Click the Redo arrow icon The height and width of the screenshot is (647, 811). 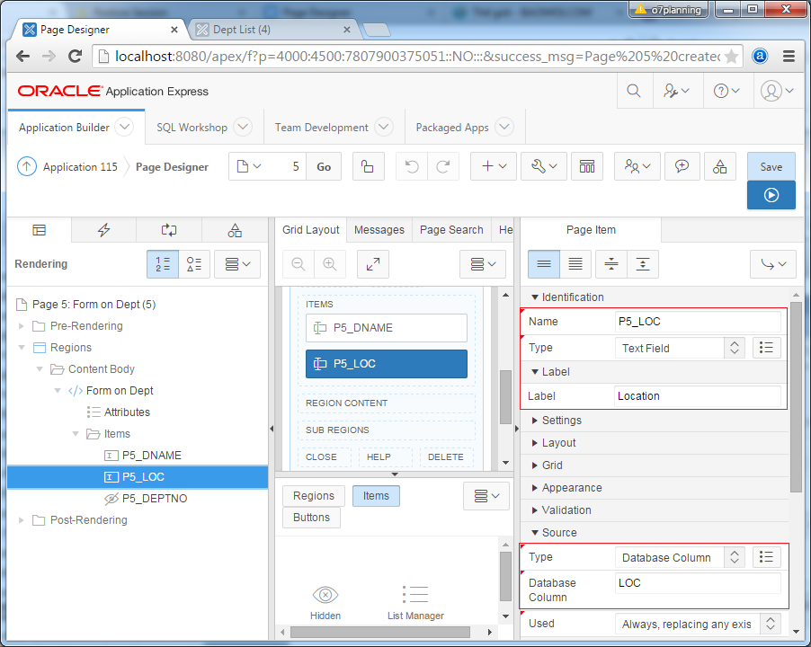coord(443,166)
